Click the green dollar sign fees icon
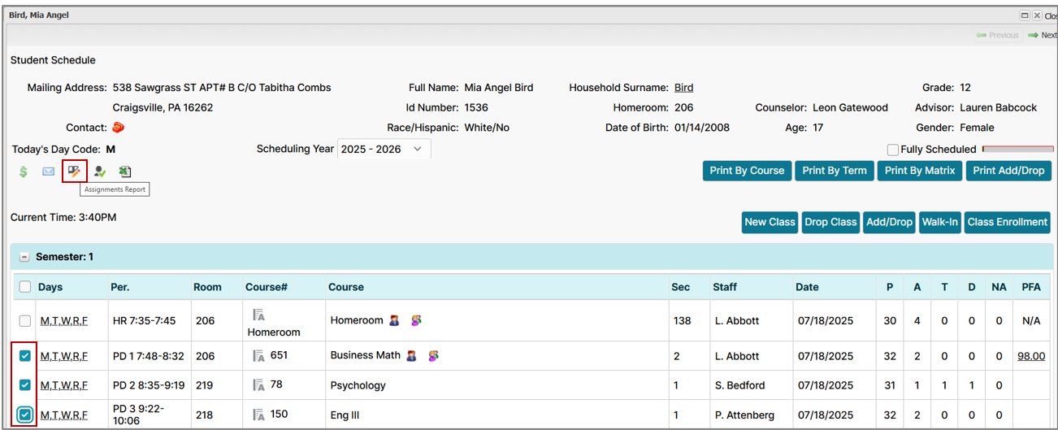Screen dimensions: 1058x430 tap(24, 172)
